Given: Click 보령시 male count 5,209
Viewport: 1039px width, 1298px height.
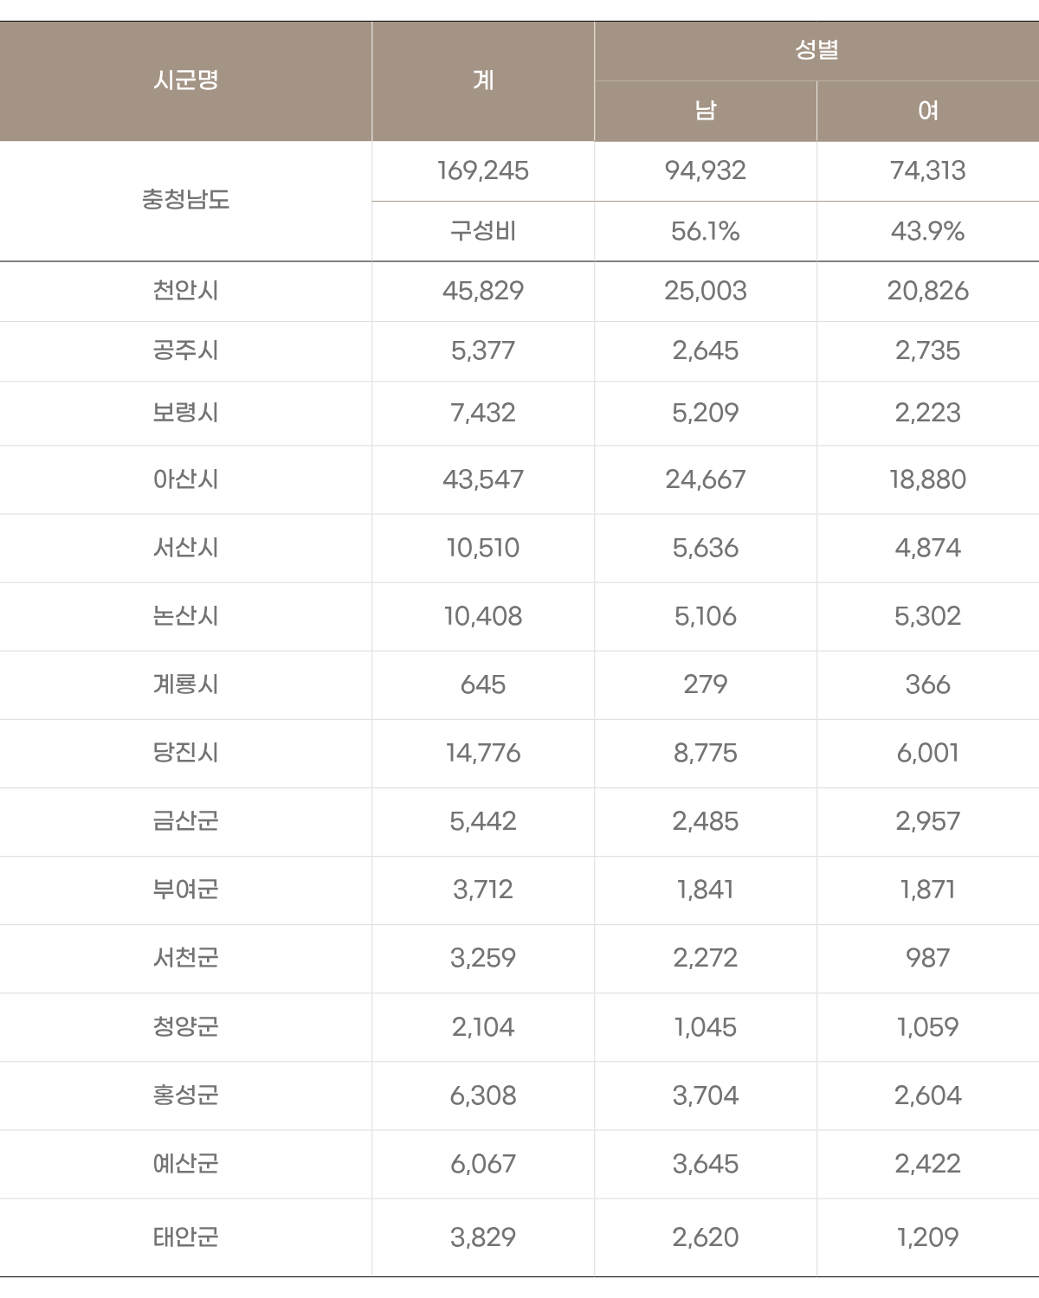Looking at the screenshot, I should (706, 413).
